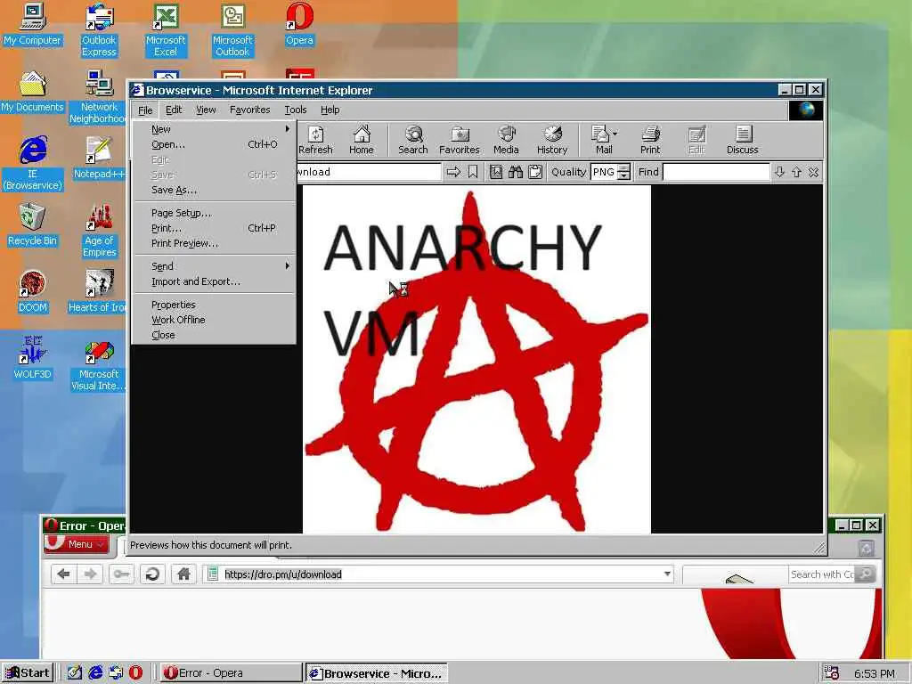The width and height of the screenshot is (912, 684).
Task: Open the Search pane in IE toolbar
Action: [x=413, y=140]
